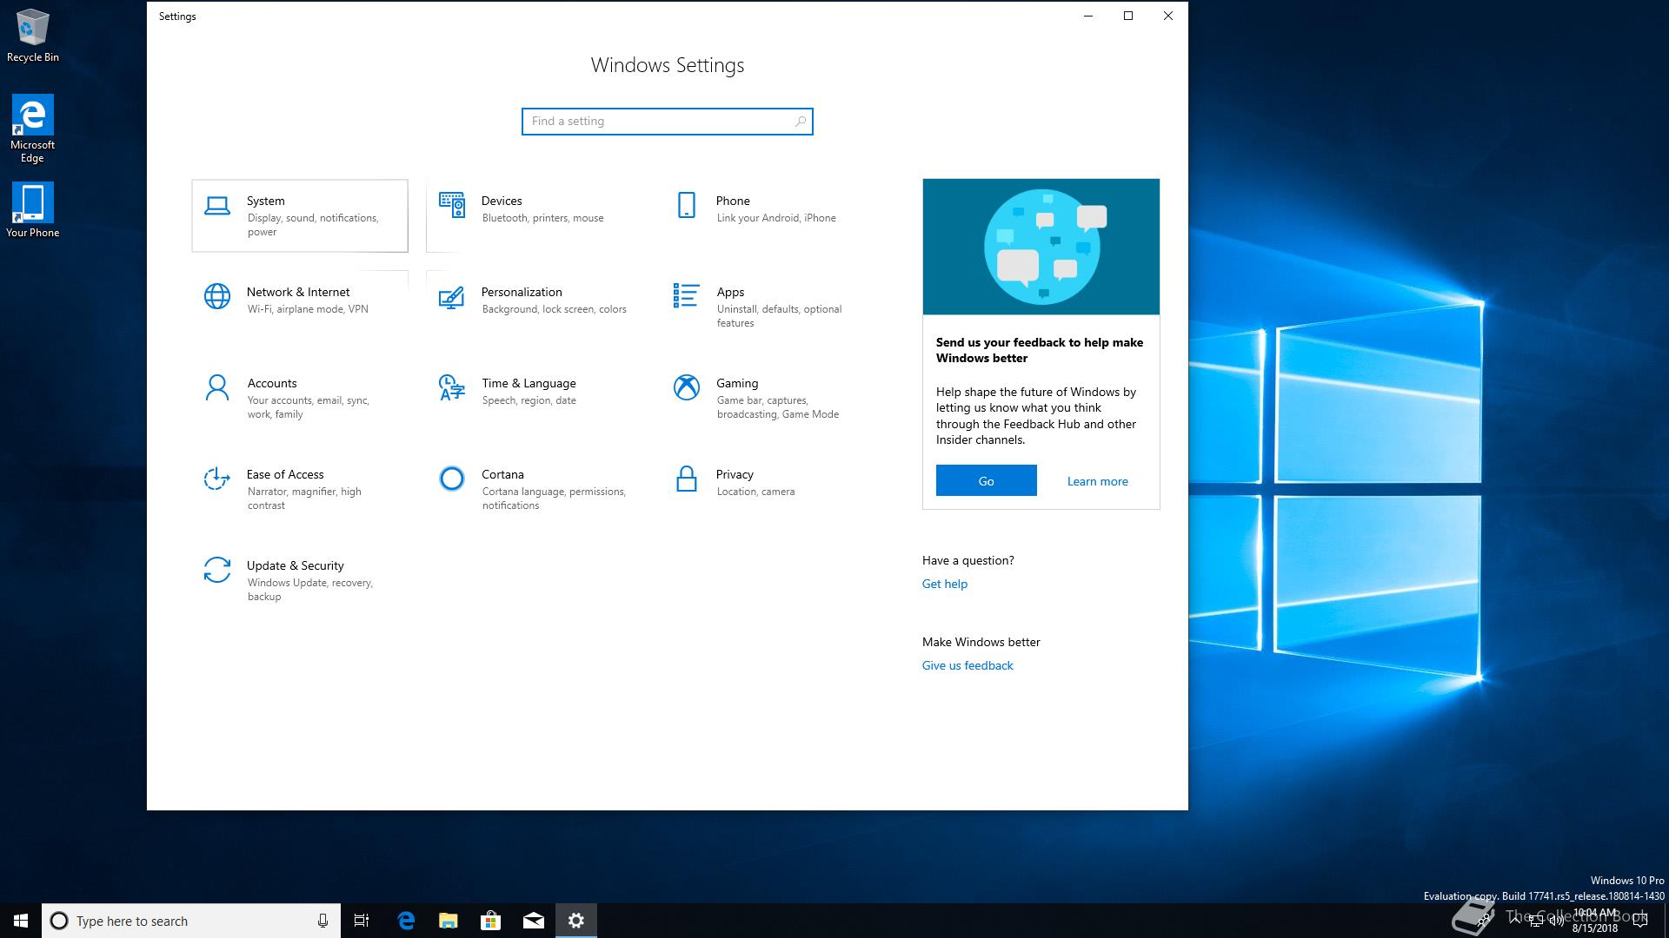Open the Time & Language category title
The width and height of the screenshot is (1669, 938).
[x=529, y=383]
